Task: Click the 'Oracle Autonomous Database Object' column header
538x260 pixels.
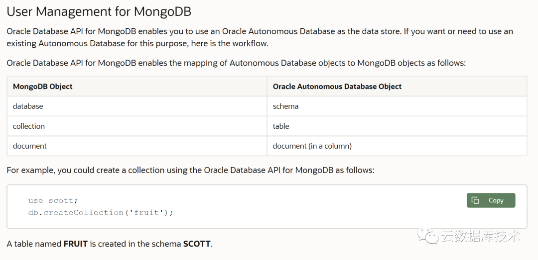Action: coord(337,87)
